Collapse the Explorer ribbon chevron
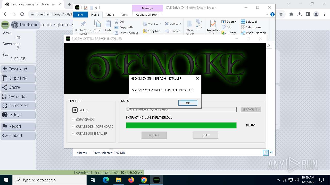Screen dimensions: 330x185 click(267, 15)
